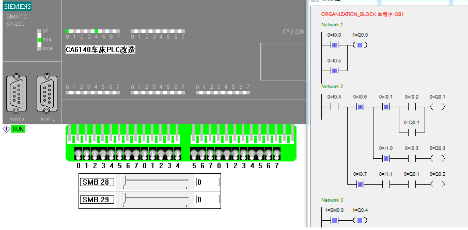Click the STOP indicator LED
The height and width of the screenshot is (230, 468).
39,48
